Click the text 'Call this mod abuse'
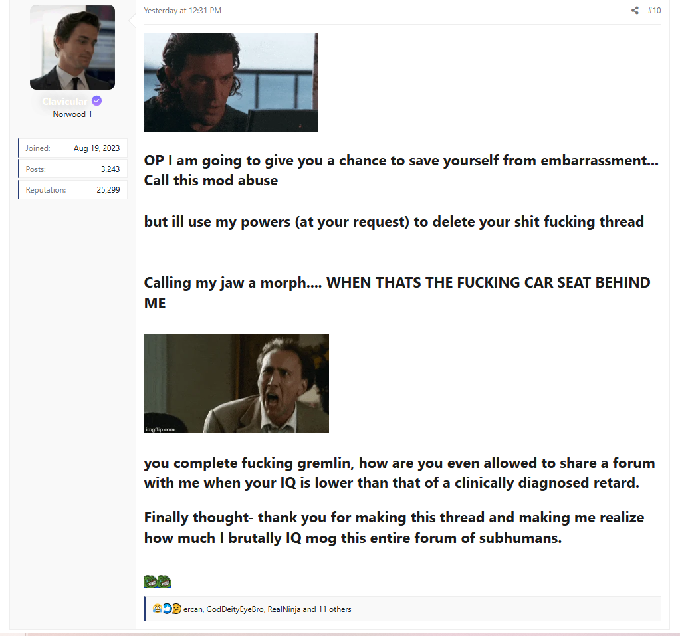Image resolution: width=680 pixels, height=636 pixels. [211, 180]
